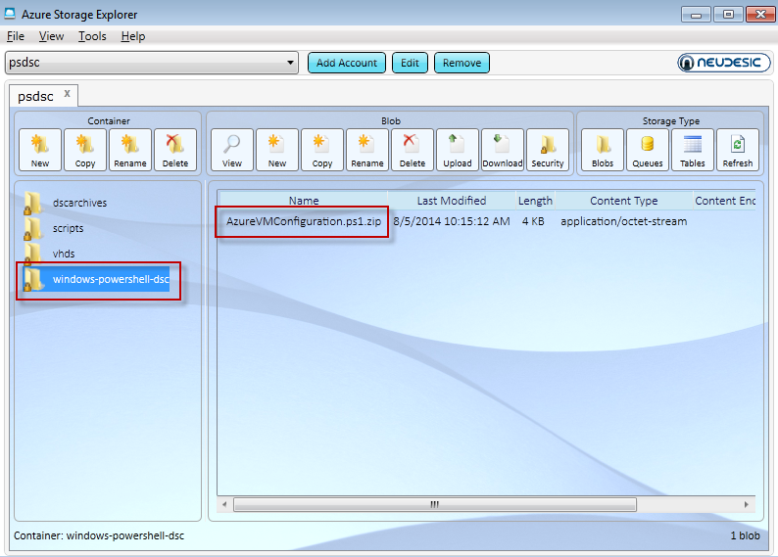Viewport: 778px width, 557px height.
Task: Click the Remove account button
Action: (x=462, y=63)
